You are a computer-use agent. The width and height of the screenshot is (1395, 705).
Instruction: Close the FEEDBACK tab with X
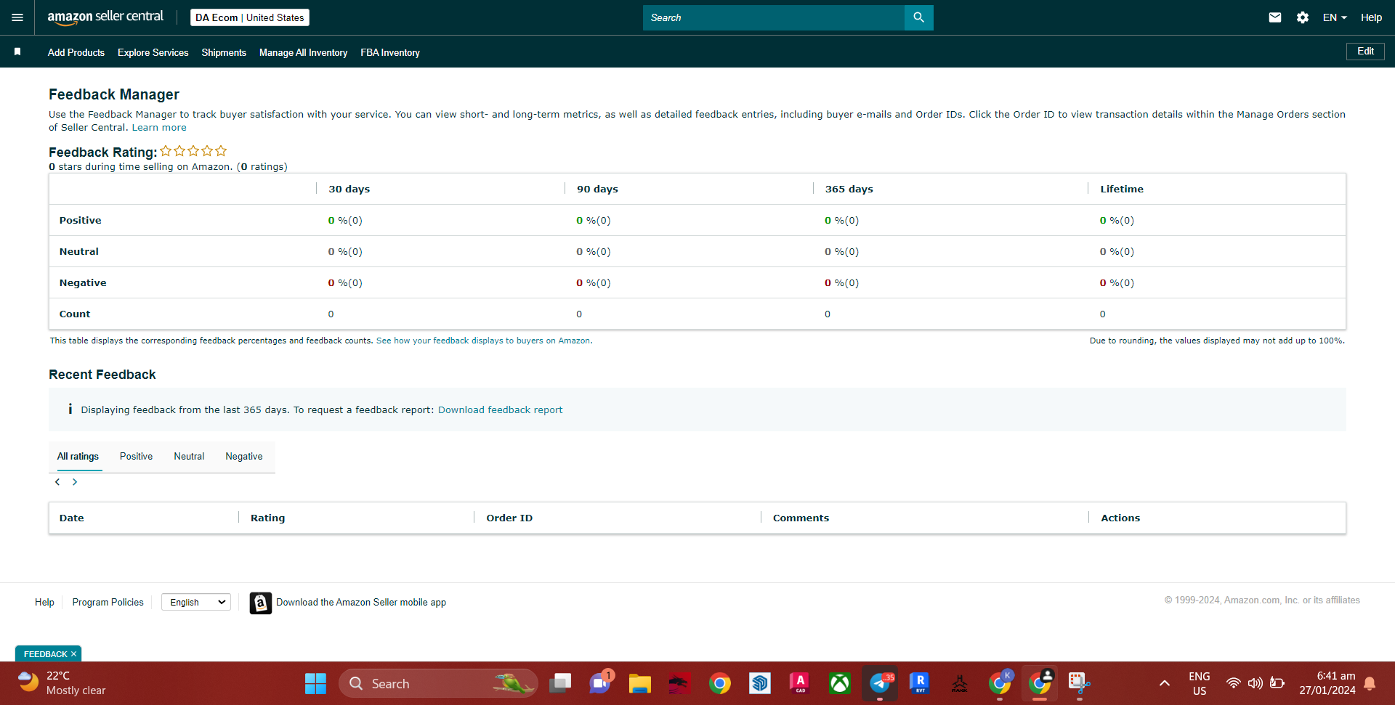pyautogui.click(x=73, y=654)
